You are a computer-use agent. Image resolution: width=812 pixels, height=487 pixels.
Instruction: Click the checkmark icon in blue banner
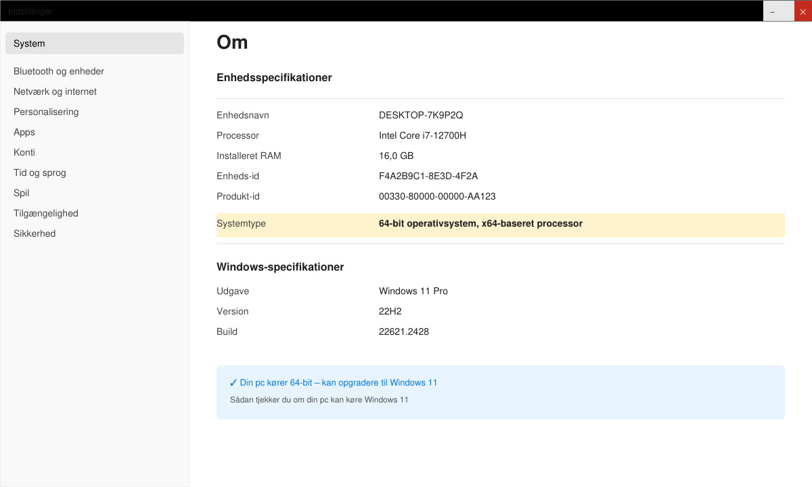coord(233,383)
